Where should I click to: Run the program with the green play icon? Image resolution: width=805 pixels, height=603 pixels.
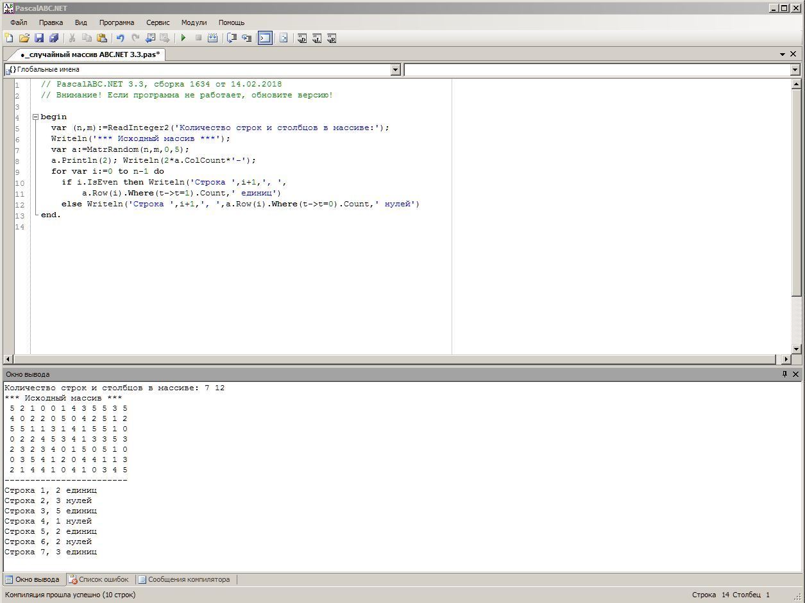(x=183, y=38)
